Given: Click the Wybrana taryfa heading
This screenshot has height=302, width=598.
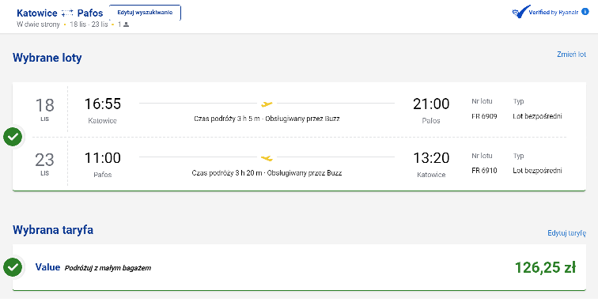Looking at the screenshot, I should tap(53, 230).
